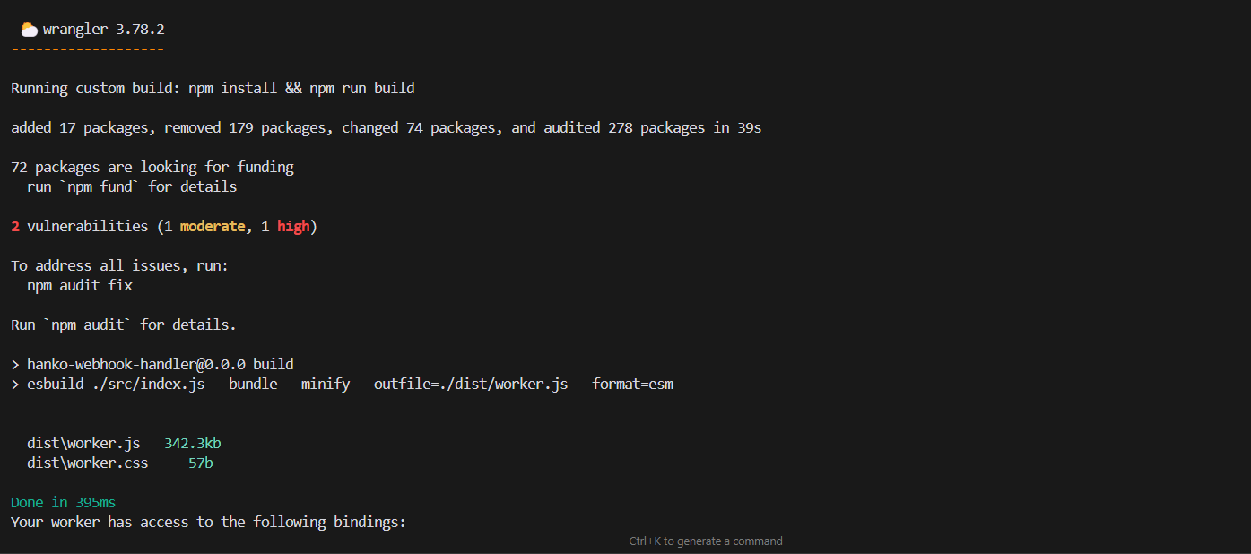Click the '72 packages are looking for funding' line

[x=152, y=168]
